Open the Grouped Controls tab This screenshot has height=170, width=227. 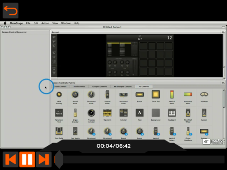(100, 87)
